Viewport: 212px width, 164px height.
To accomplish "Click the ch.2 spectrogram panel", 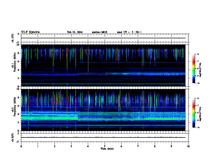I will (x=103, y=110).
